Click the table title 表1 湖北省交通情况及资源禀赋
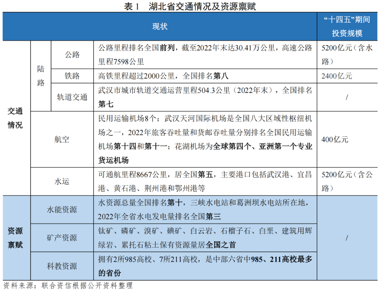This screenshot has width=380, height=291. (x=190, y=6)
